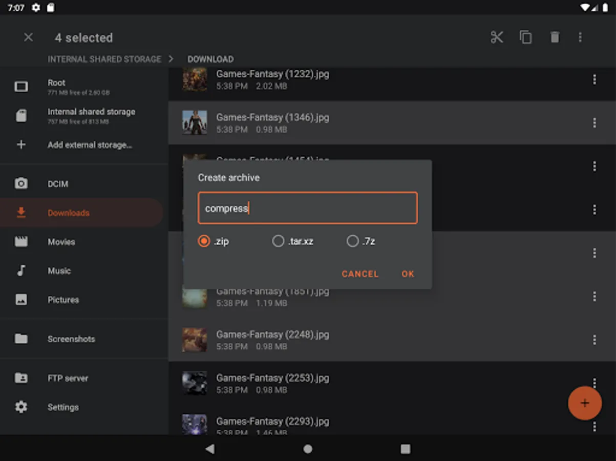This screenshot has width=616, height=461.
Task: Open top toolbar overflow menu
Action: point(580,37)
